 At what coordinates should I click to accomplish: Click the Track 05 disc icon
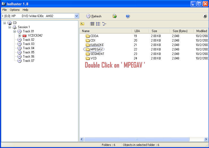(19, 52)
